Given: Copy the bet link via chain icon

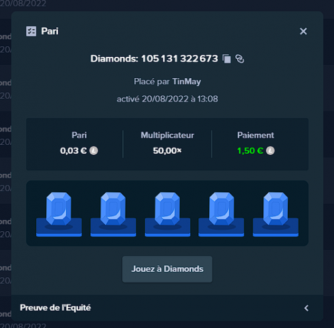Looking at the screenshot, I should [240, 59].
